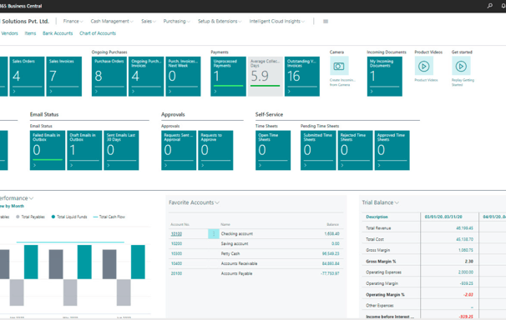Screen dimensions: 506x320
Task: Open the Performance chart dropdown chevron
Action: (31, 198)
